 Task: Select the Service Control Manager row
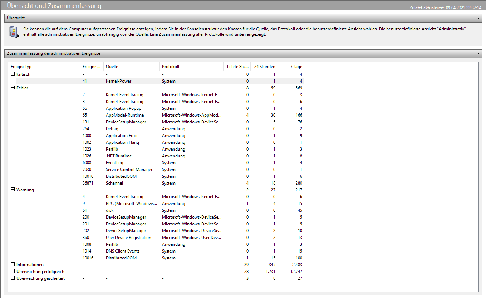[160, 170]
